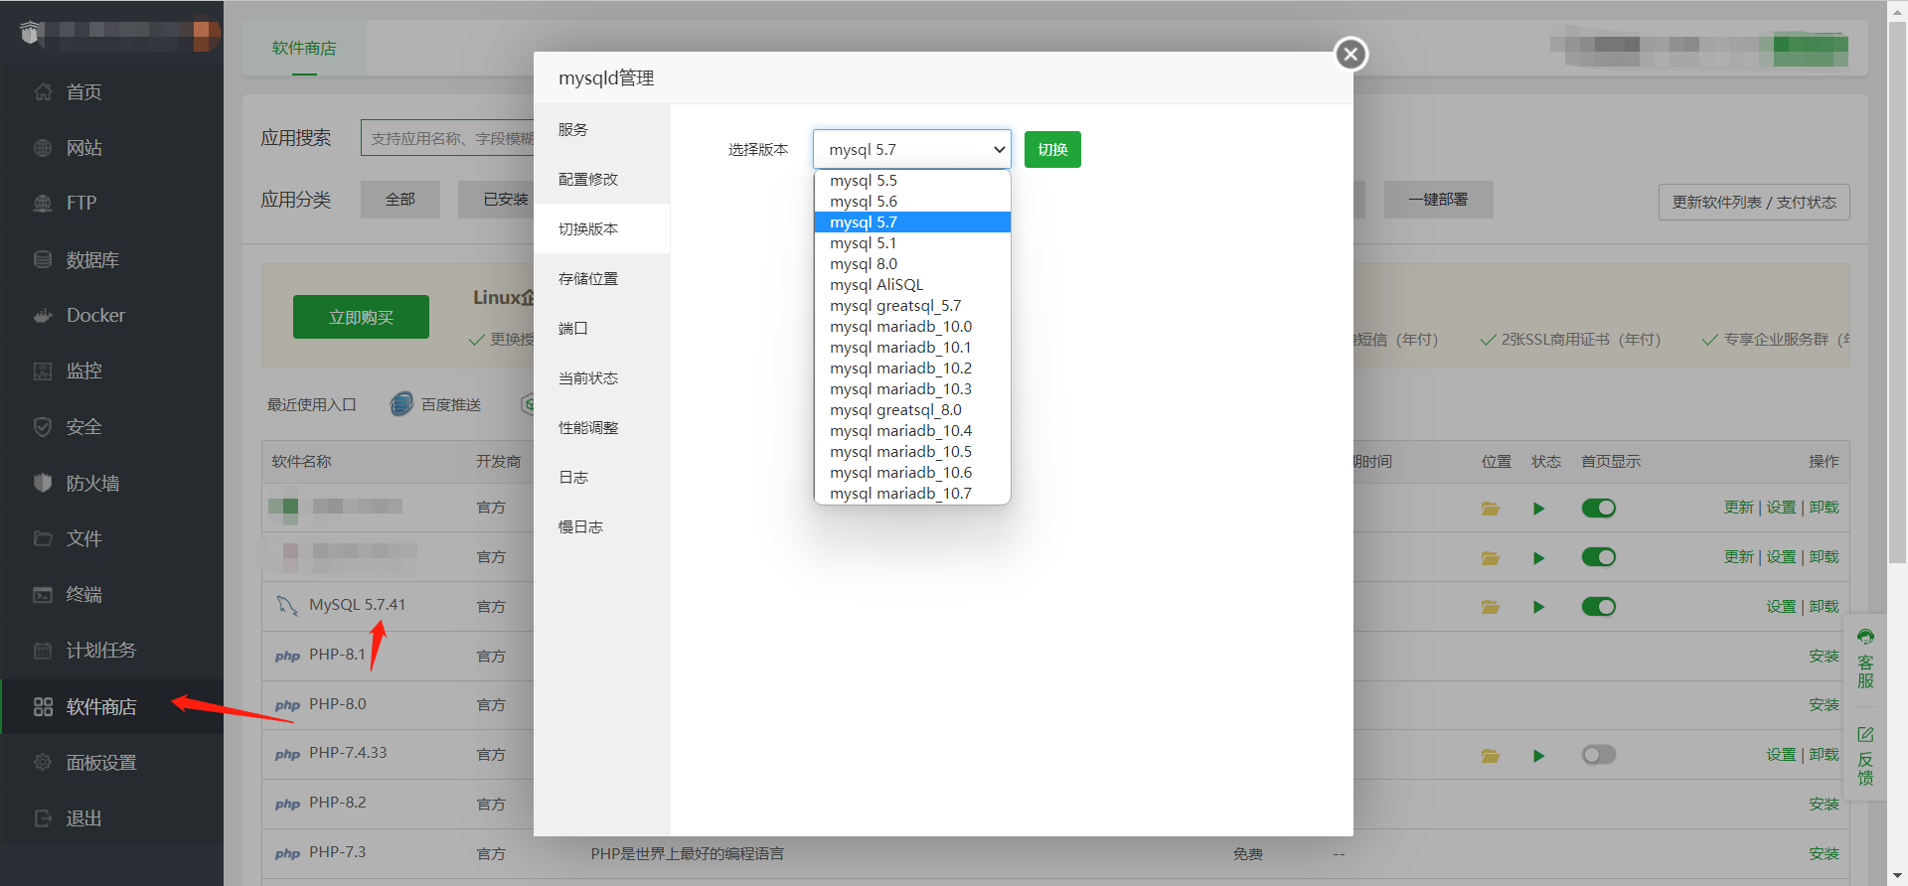Open the 配置修改 tab in mysqld manager

coord(588,180)
